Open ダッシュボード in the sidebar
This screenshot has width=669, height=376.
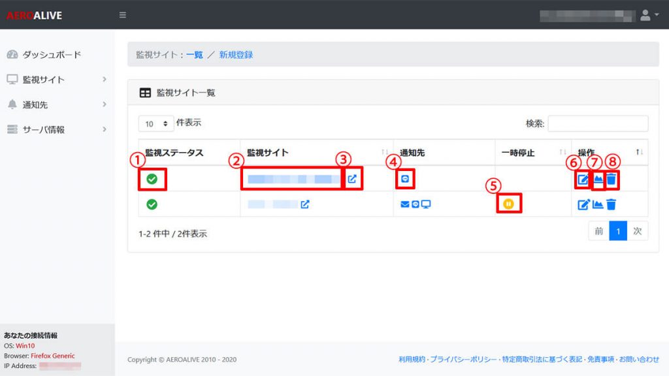coord(51,55)
